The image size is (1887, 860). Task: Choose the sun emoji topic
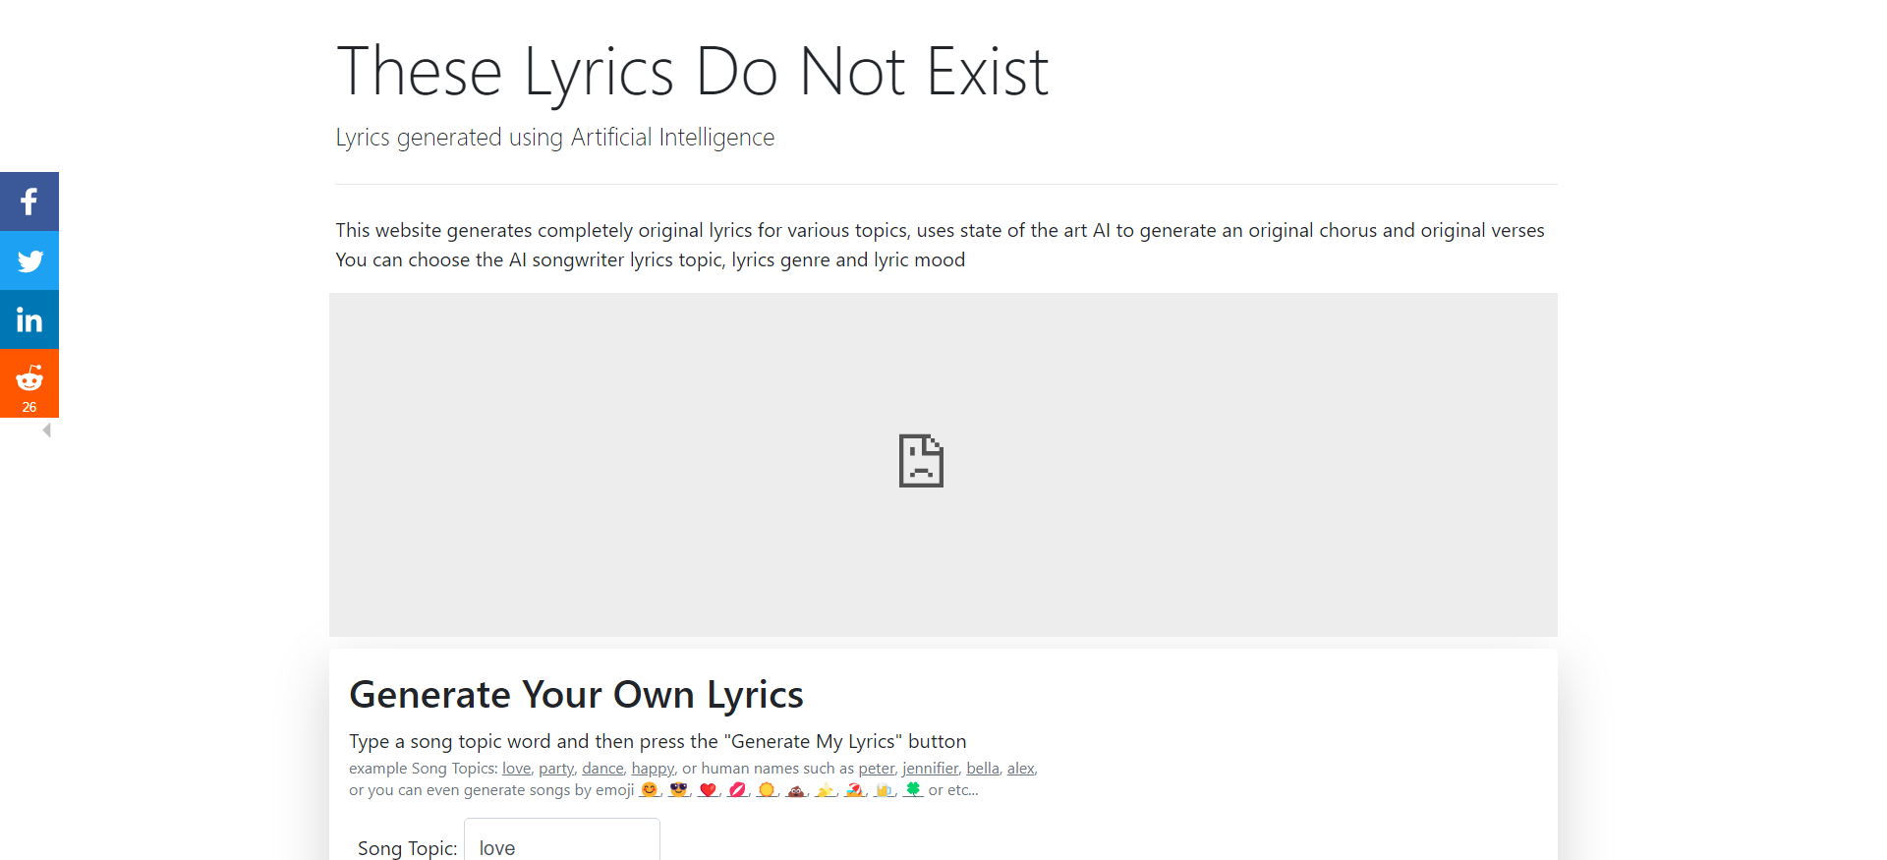pyautogui.click(x=767, y=789)
